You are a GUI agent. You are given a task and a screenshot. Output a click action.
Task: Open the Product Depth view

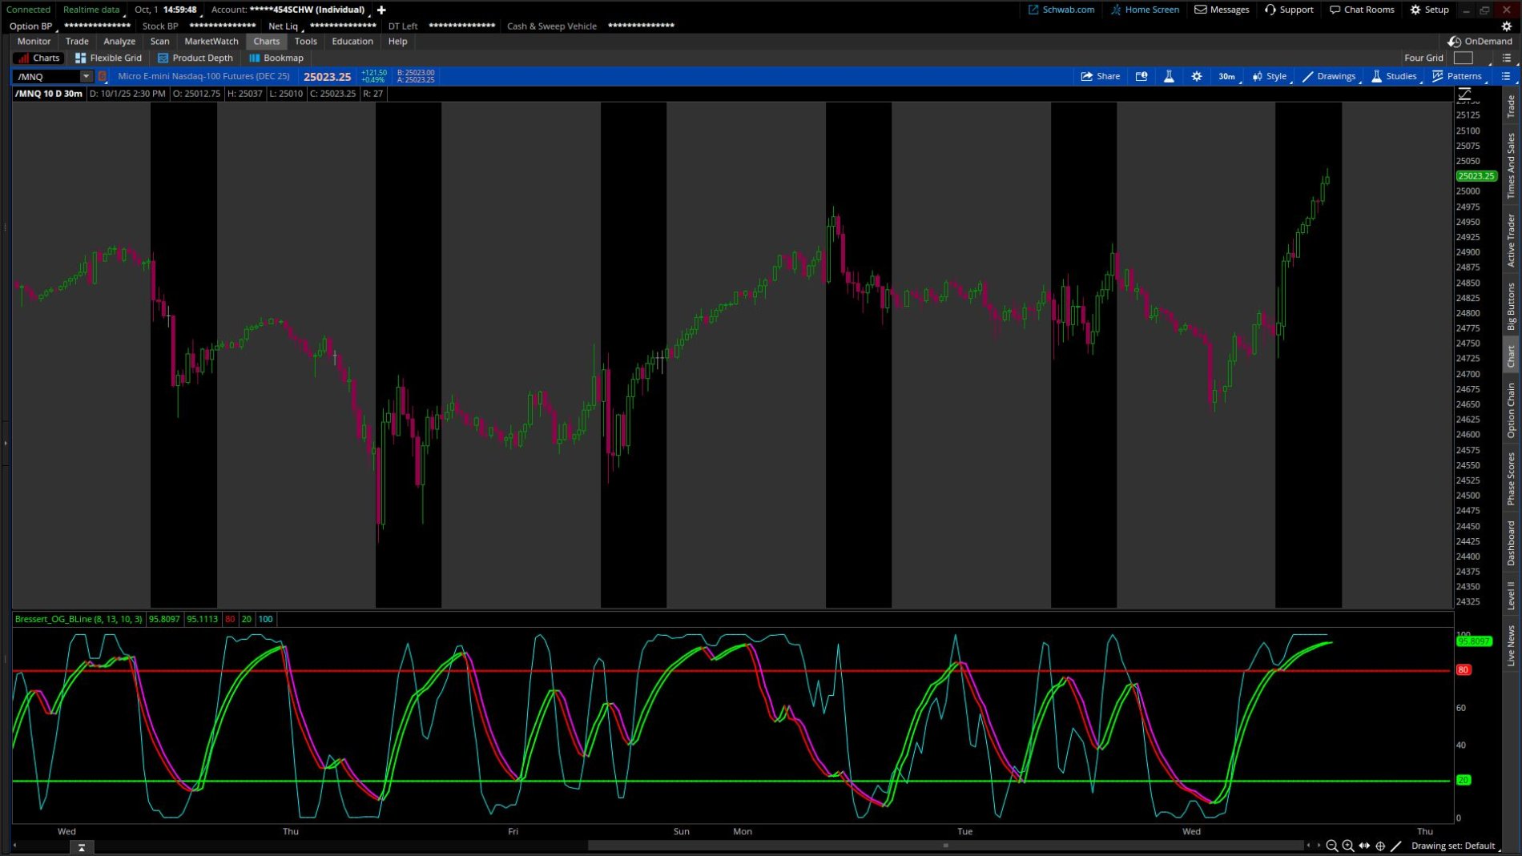(x=195, y=58)
